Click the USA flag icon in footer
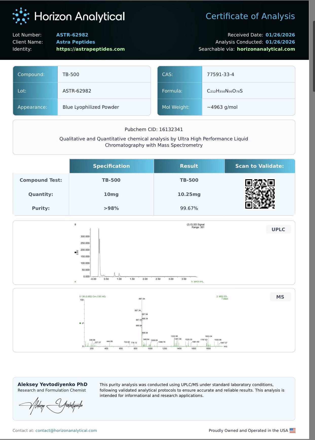This screenshot has width=315, height=440. click(292, 430)
